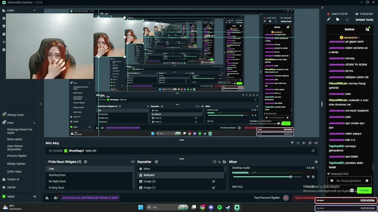Open chat users list icon beside Sohbet
This screenshot has width=378, height=212.
pos(367,29)
